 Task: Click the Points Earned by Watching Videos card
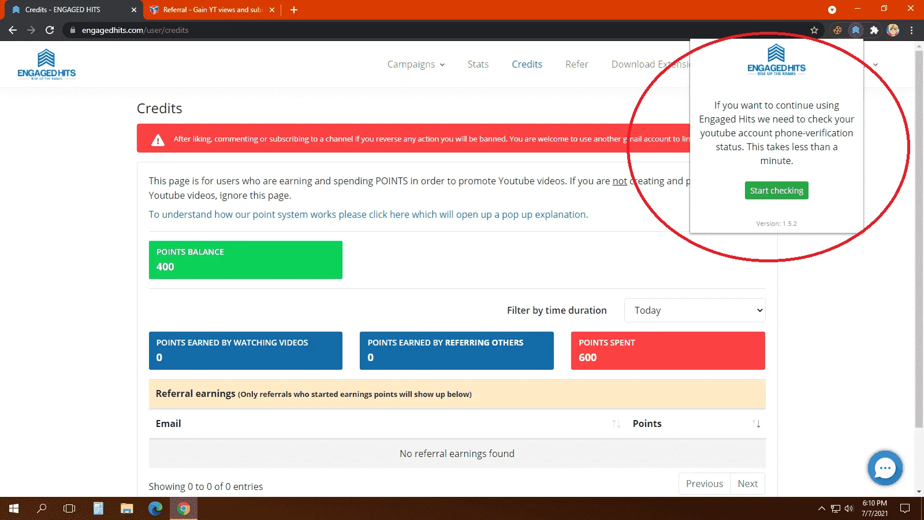245,351
